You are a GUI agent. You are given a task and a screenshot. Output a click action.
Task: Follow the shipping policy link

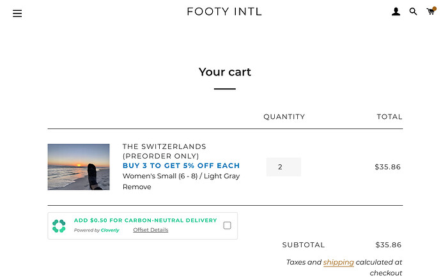(x=338, y=262)
